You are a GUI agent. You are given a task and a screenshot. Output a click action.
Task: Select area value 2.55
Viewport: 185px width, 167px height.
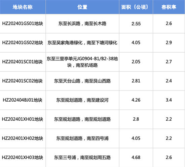(x=136, y=23)
